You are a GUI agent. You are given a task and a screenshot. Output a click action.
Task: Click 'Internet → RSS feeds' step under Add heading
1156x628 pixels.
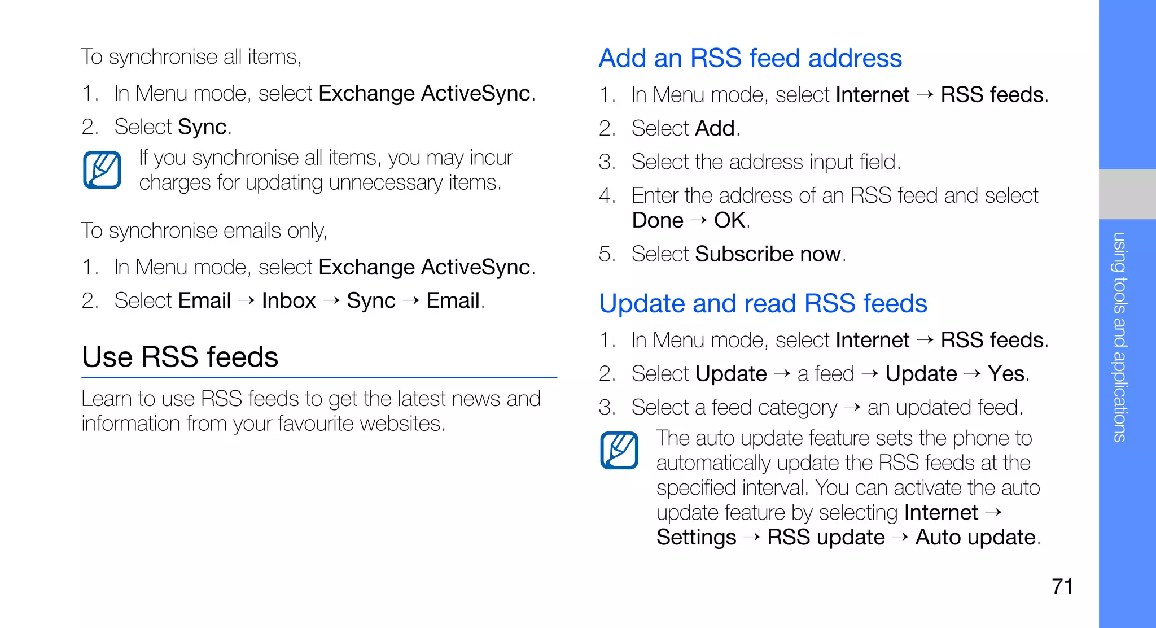[x=824, y=95]
